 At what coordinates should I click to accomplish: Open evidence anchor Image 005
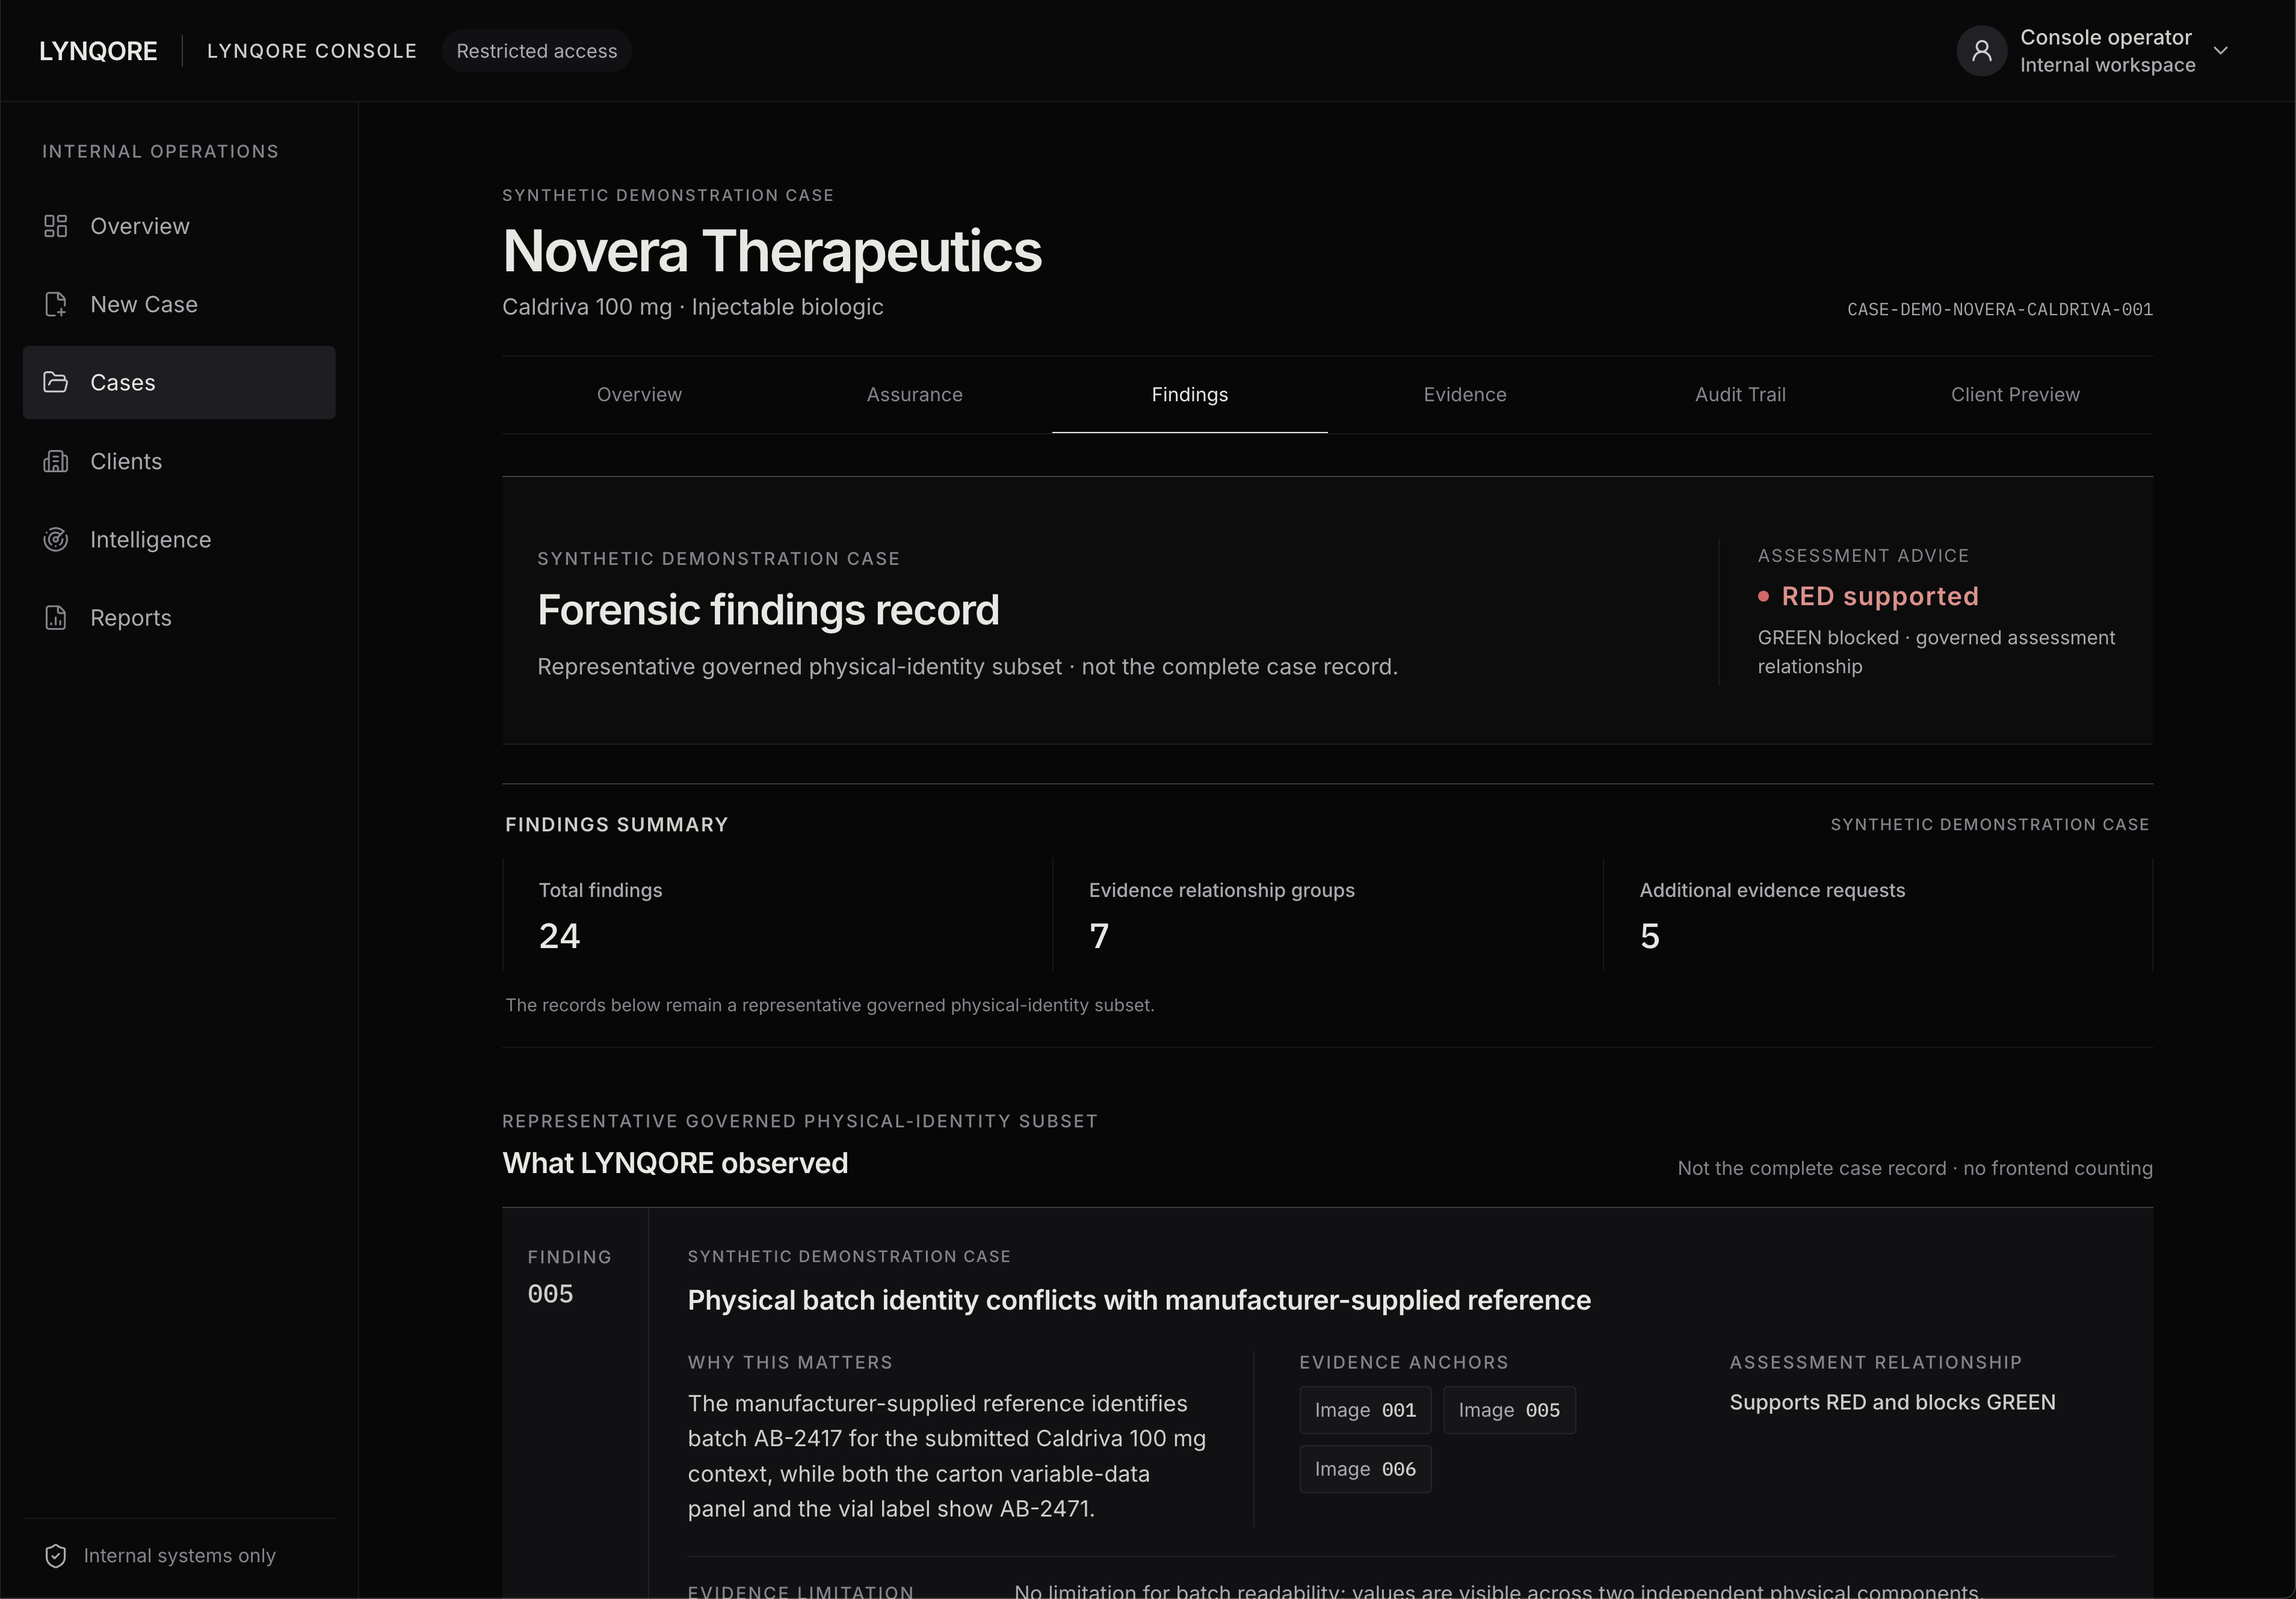pyautogui.click(x=1509, y=1410)
